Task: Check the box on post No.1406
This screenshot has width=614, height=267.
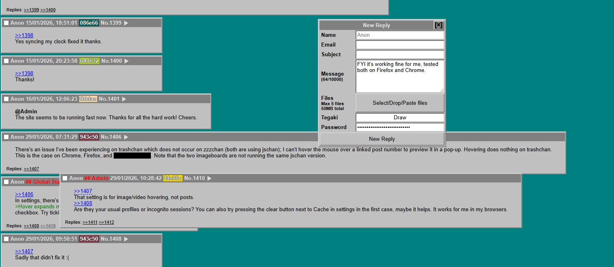Action: point(6,137)
